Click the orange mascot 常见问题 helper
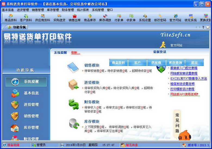The height and width of the screenshot is (149, 212). [185, 135]
